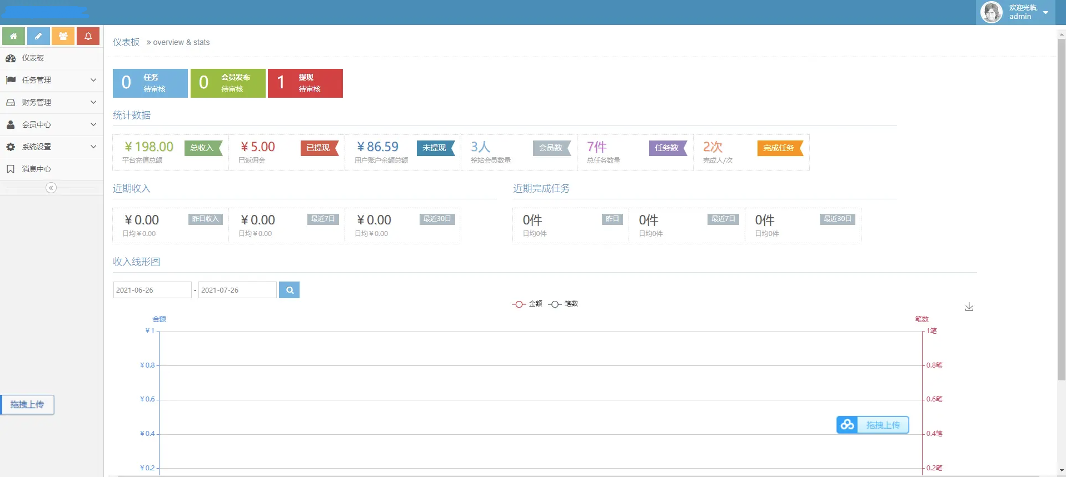
Task: Click the blue 任务 待审核 tile
Action: (x=150, y=83)
